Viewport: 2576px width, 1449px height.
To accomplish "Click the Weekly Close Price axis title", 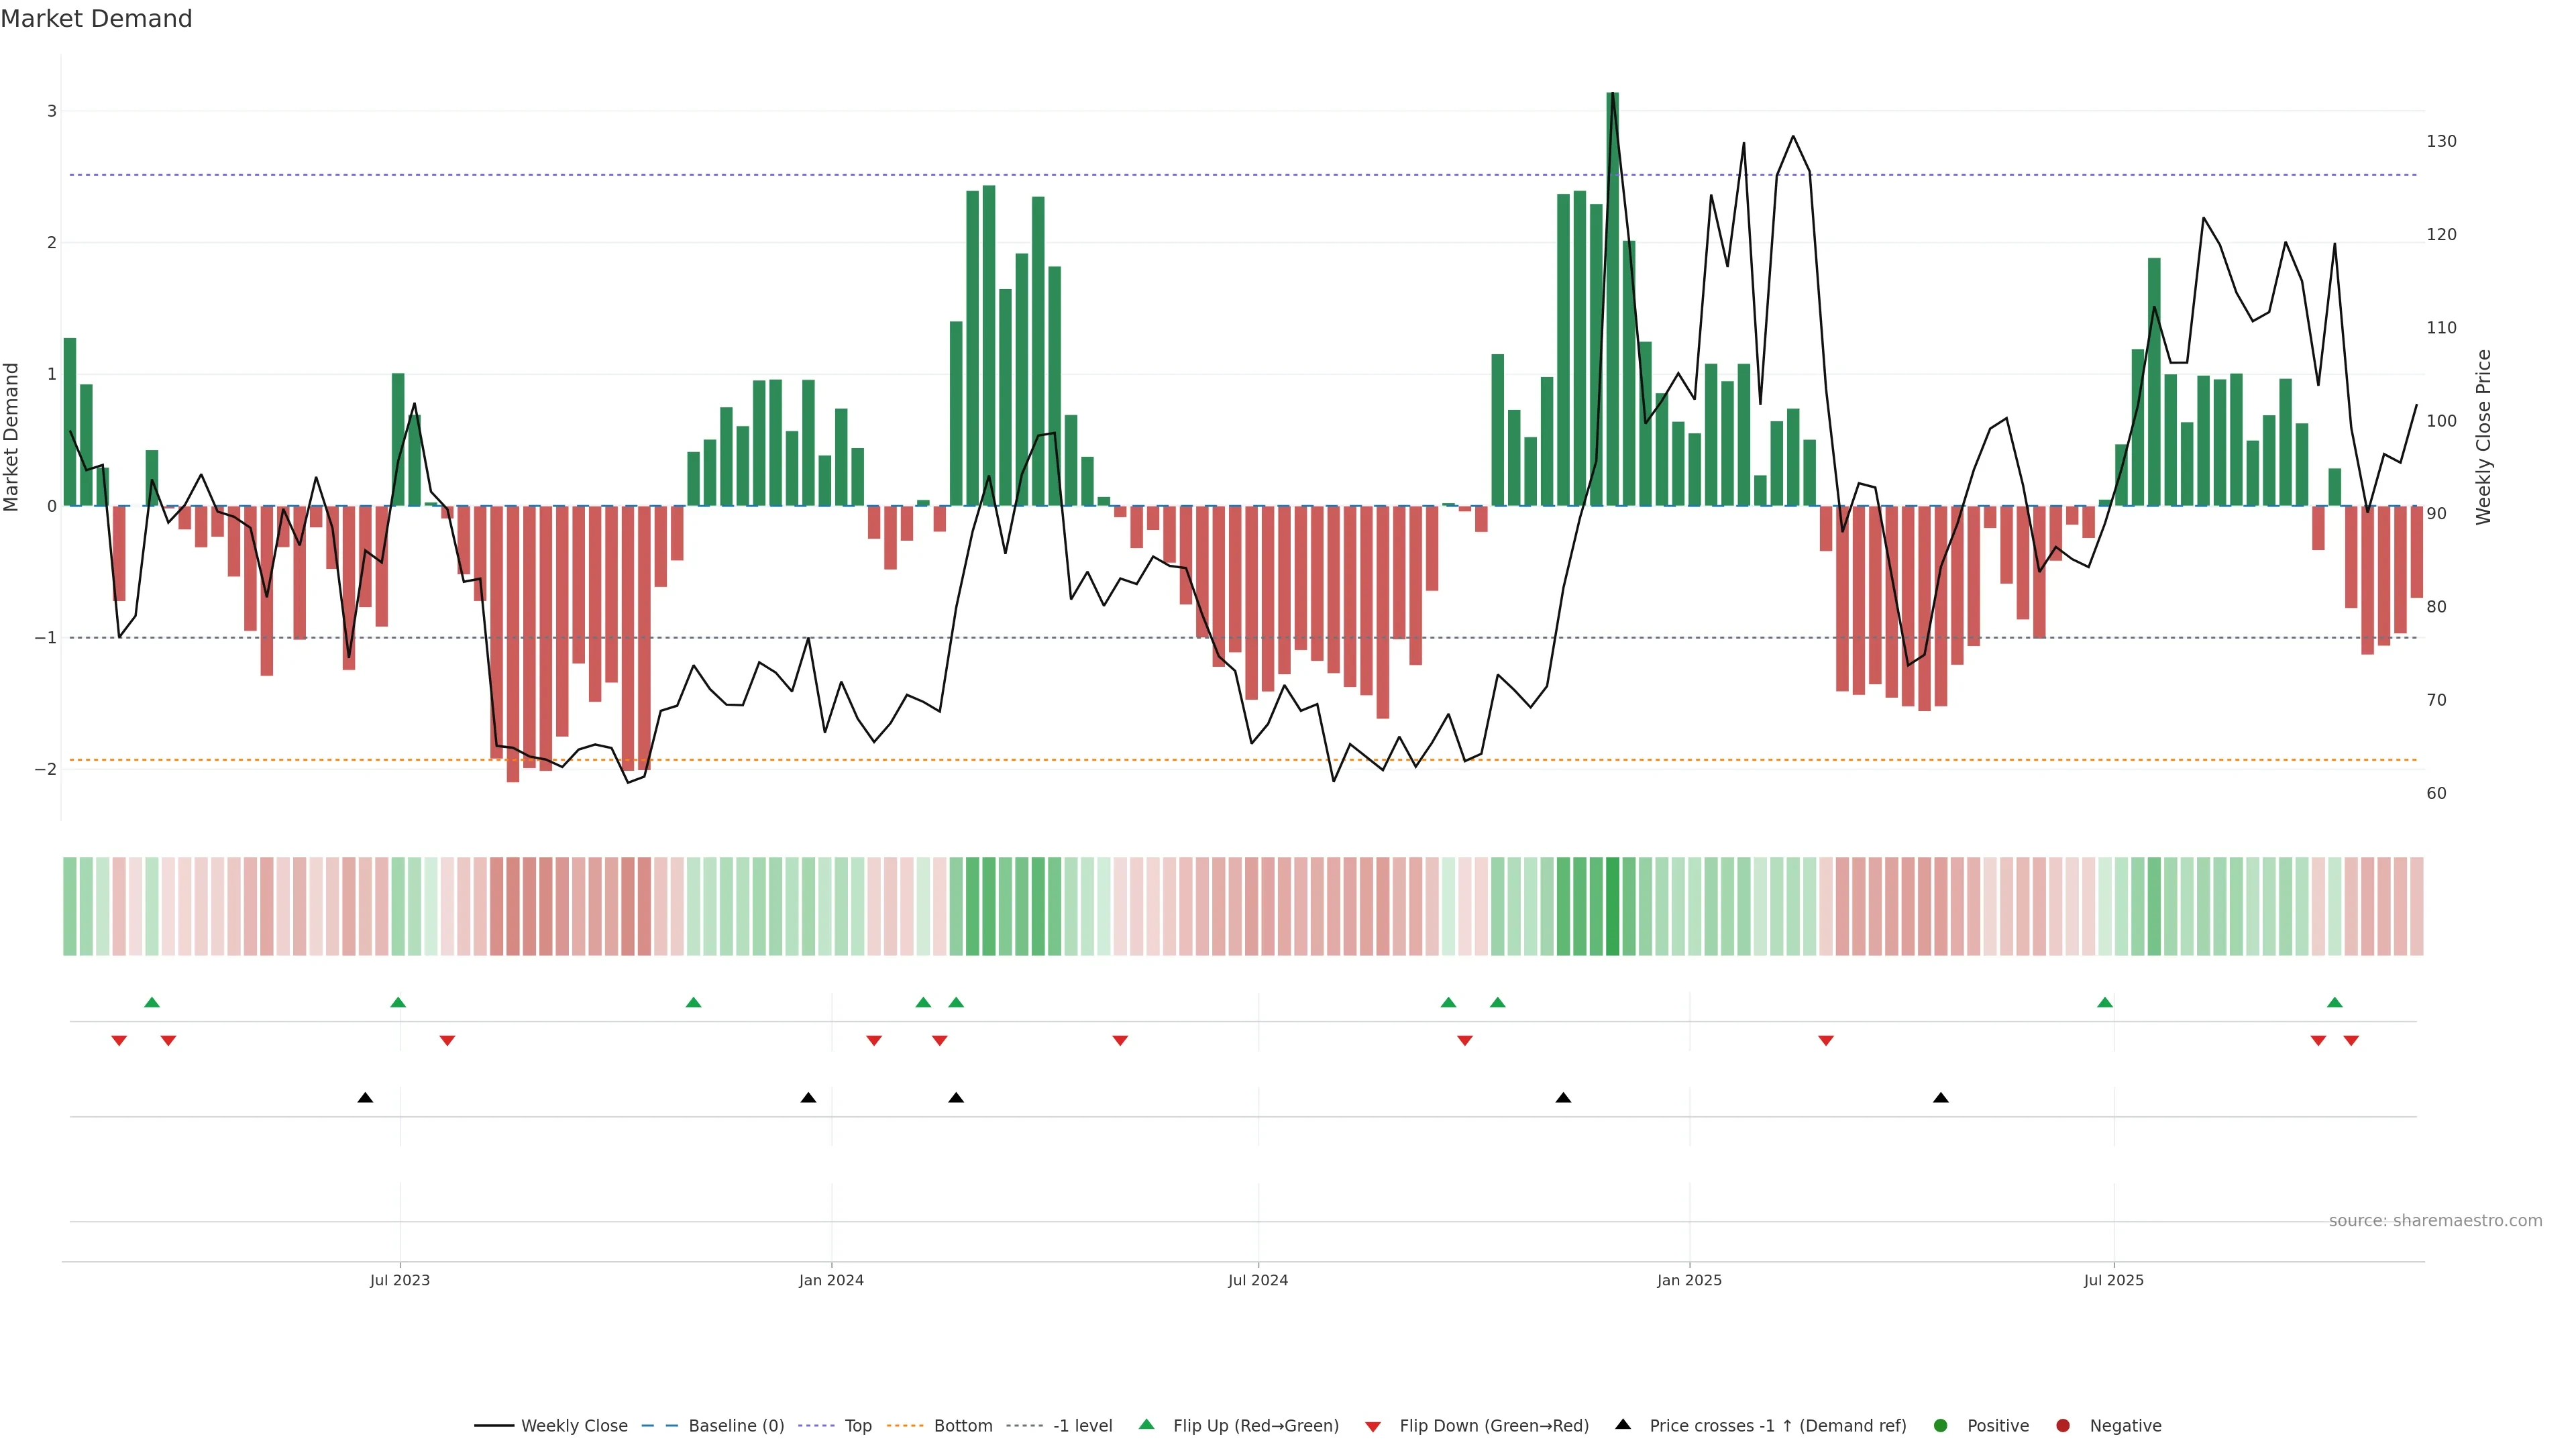I will coord(2484,437).
